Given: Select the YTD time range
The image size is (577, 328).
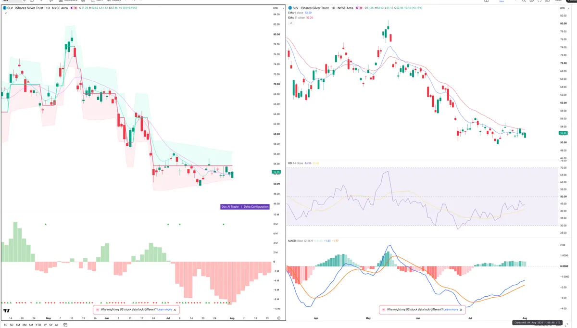Looking at the screenshot, I should click(38, 325).
